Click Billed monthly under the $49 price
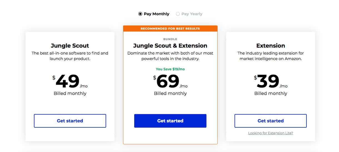 (x=70, y=94)
